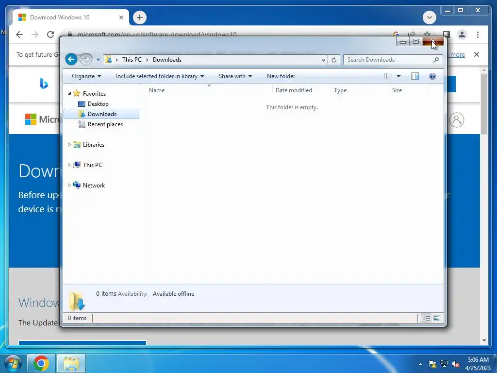Collapse the Favorites tree group
Image resolution: width=497 pixels, height=373 pixels.
coord(69,94)
